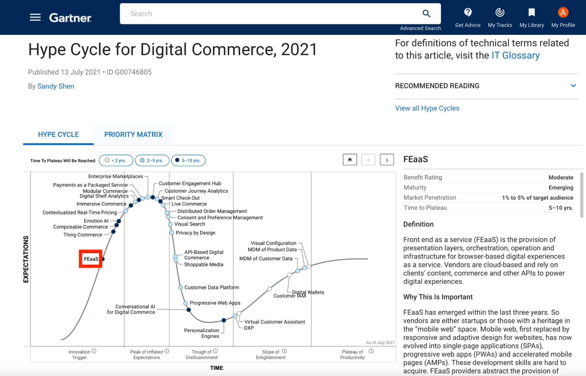Click the Digital Shelf Analytics label
Image resolution: width=586 pixels, height=376 pixels.
pyautogui.click(x=104, y=196)
